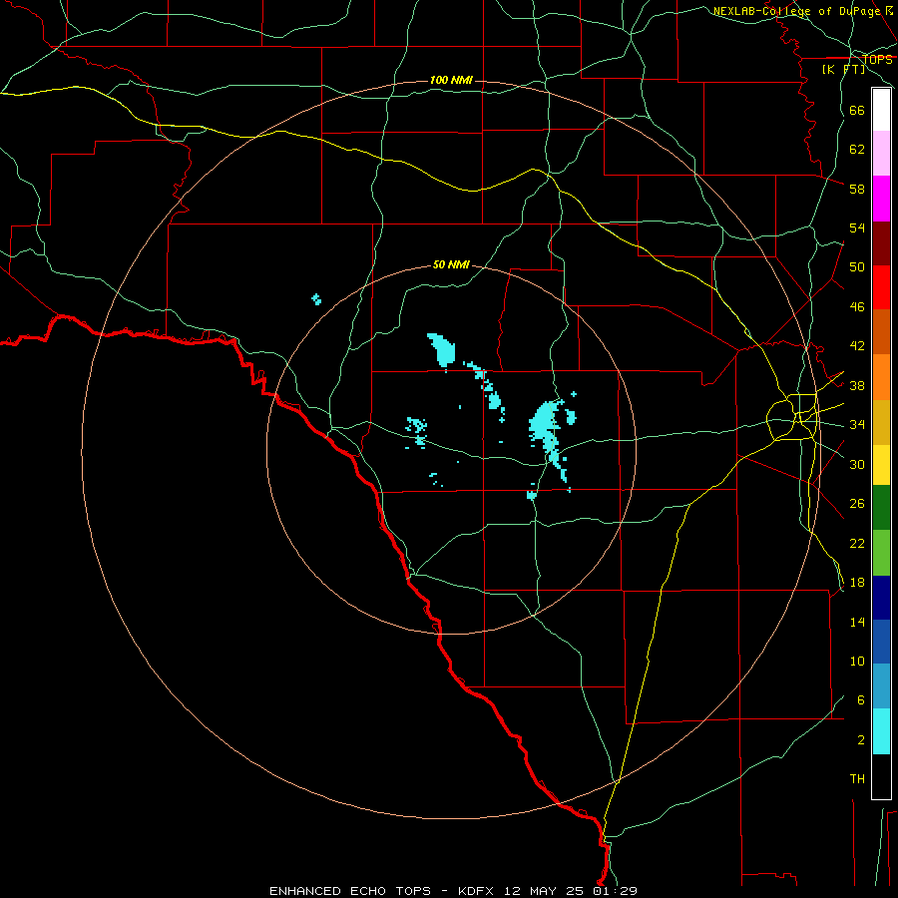Click the 'NEXLAB-College of DuPage' watermark text
Viewport: 898px width, 898px height.
coord(797,11)
